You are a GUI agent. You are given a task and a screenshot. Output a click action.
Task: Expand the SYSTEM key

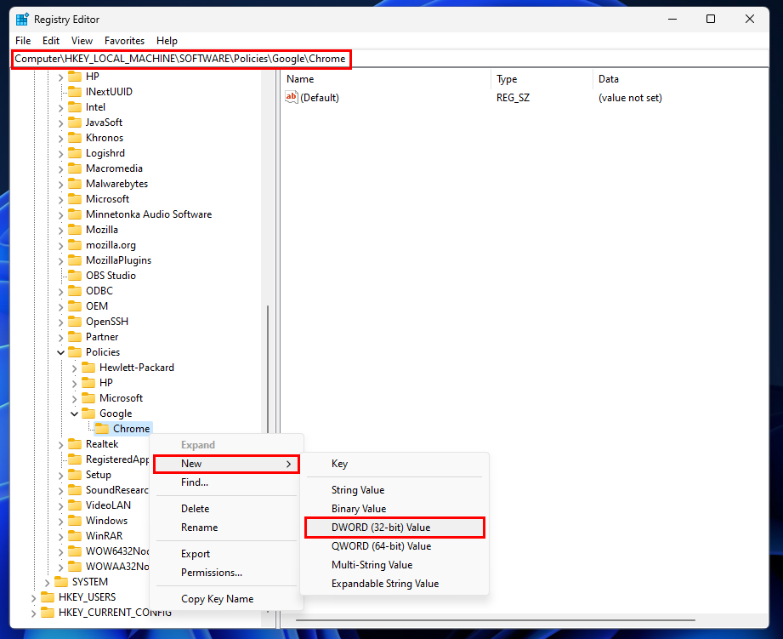pyautogui.click(x=47, y=583)
